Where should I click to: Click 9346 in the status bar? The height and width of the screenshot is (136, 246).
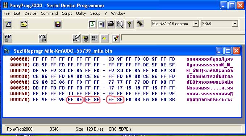point(54,129)
